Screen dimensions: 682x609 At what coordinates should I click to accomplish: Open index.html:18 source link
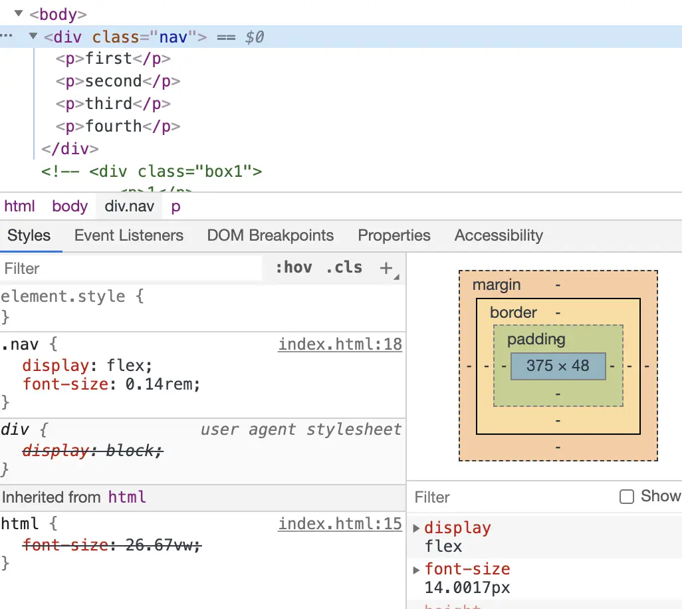[340, 344]
